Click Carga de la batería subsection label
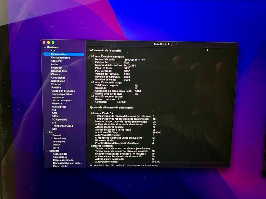The height and width of the screenshot is (199, 266). pyautogui.click(x=102, y=146)
